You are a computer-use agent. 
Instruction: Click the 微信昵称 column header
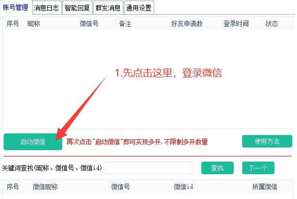[x=45, y=187]
